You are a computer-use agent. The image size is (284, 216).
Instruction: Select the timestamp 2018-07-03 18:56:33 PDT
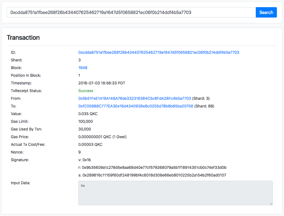[x=102, y=83]
